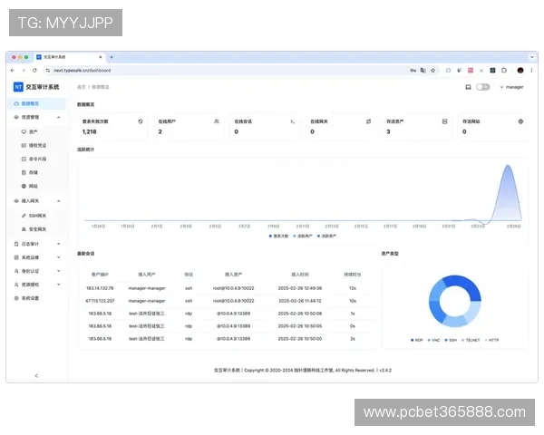Go to 首页 via the breadcrumb link

82,87
